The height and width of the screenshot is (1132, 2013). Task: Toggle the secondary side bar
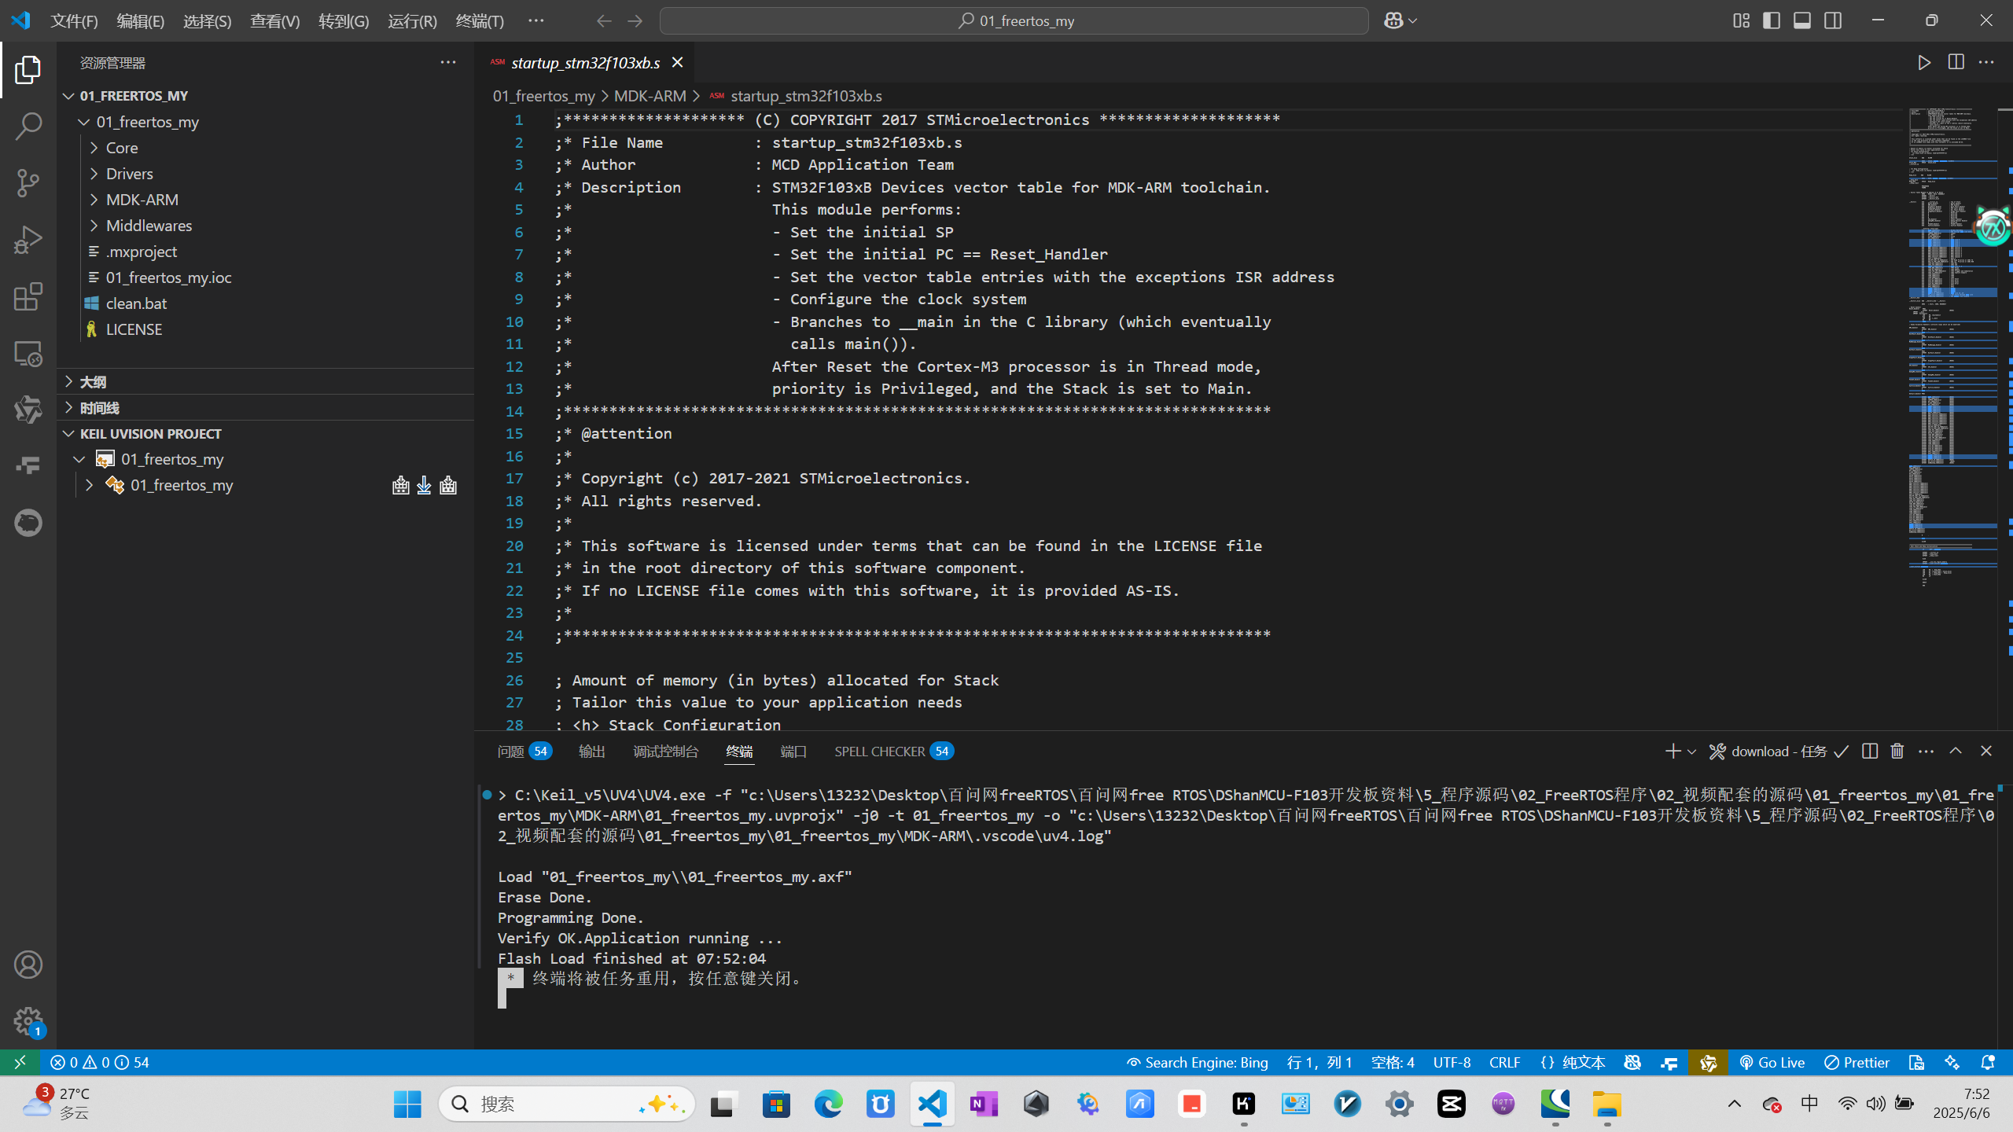1833,20
